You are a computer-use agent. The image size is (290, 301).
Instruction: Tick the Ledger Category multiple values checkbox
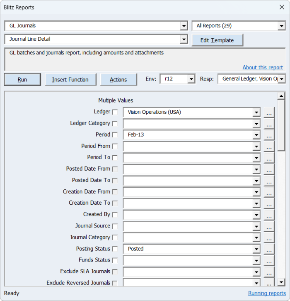click(x=115, y=124)
